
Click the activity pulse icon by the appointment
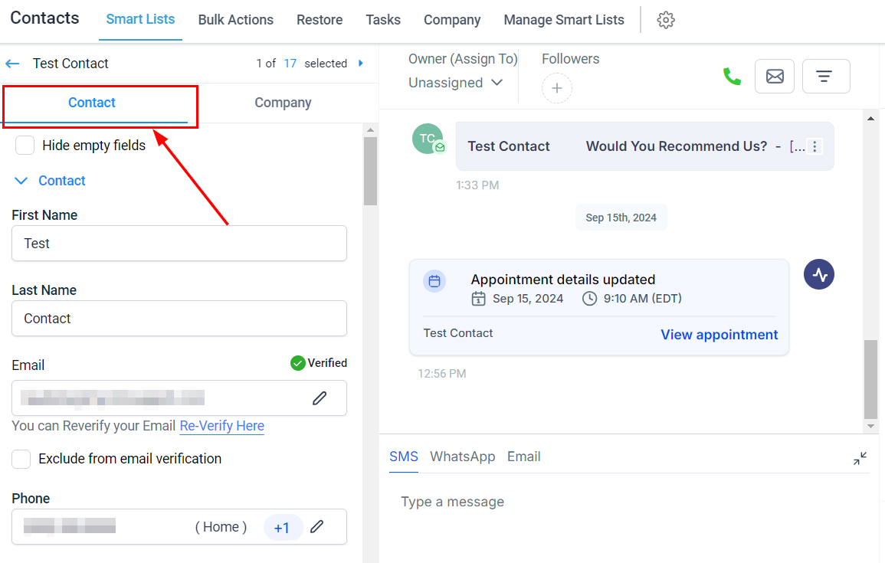(818, 274)
